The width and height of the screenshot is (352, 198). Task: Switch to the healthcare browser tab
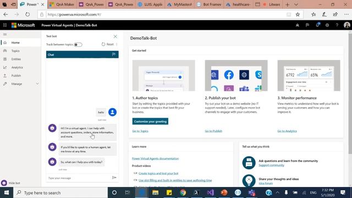(239, 4)
